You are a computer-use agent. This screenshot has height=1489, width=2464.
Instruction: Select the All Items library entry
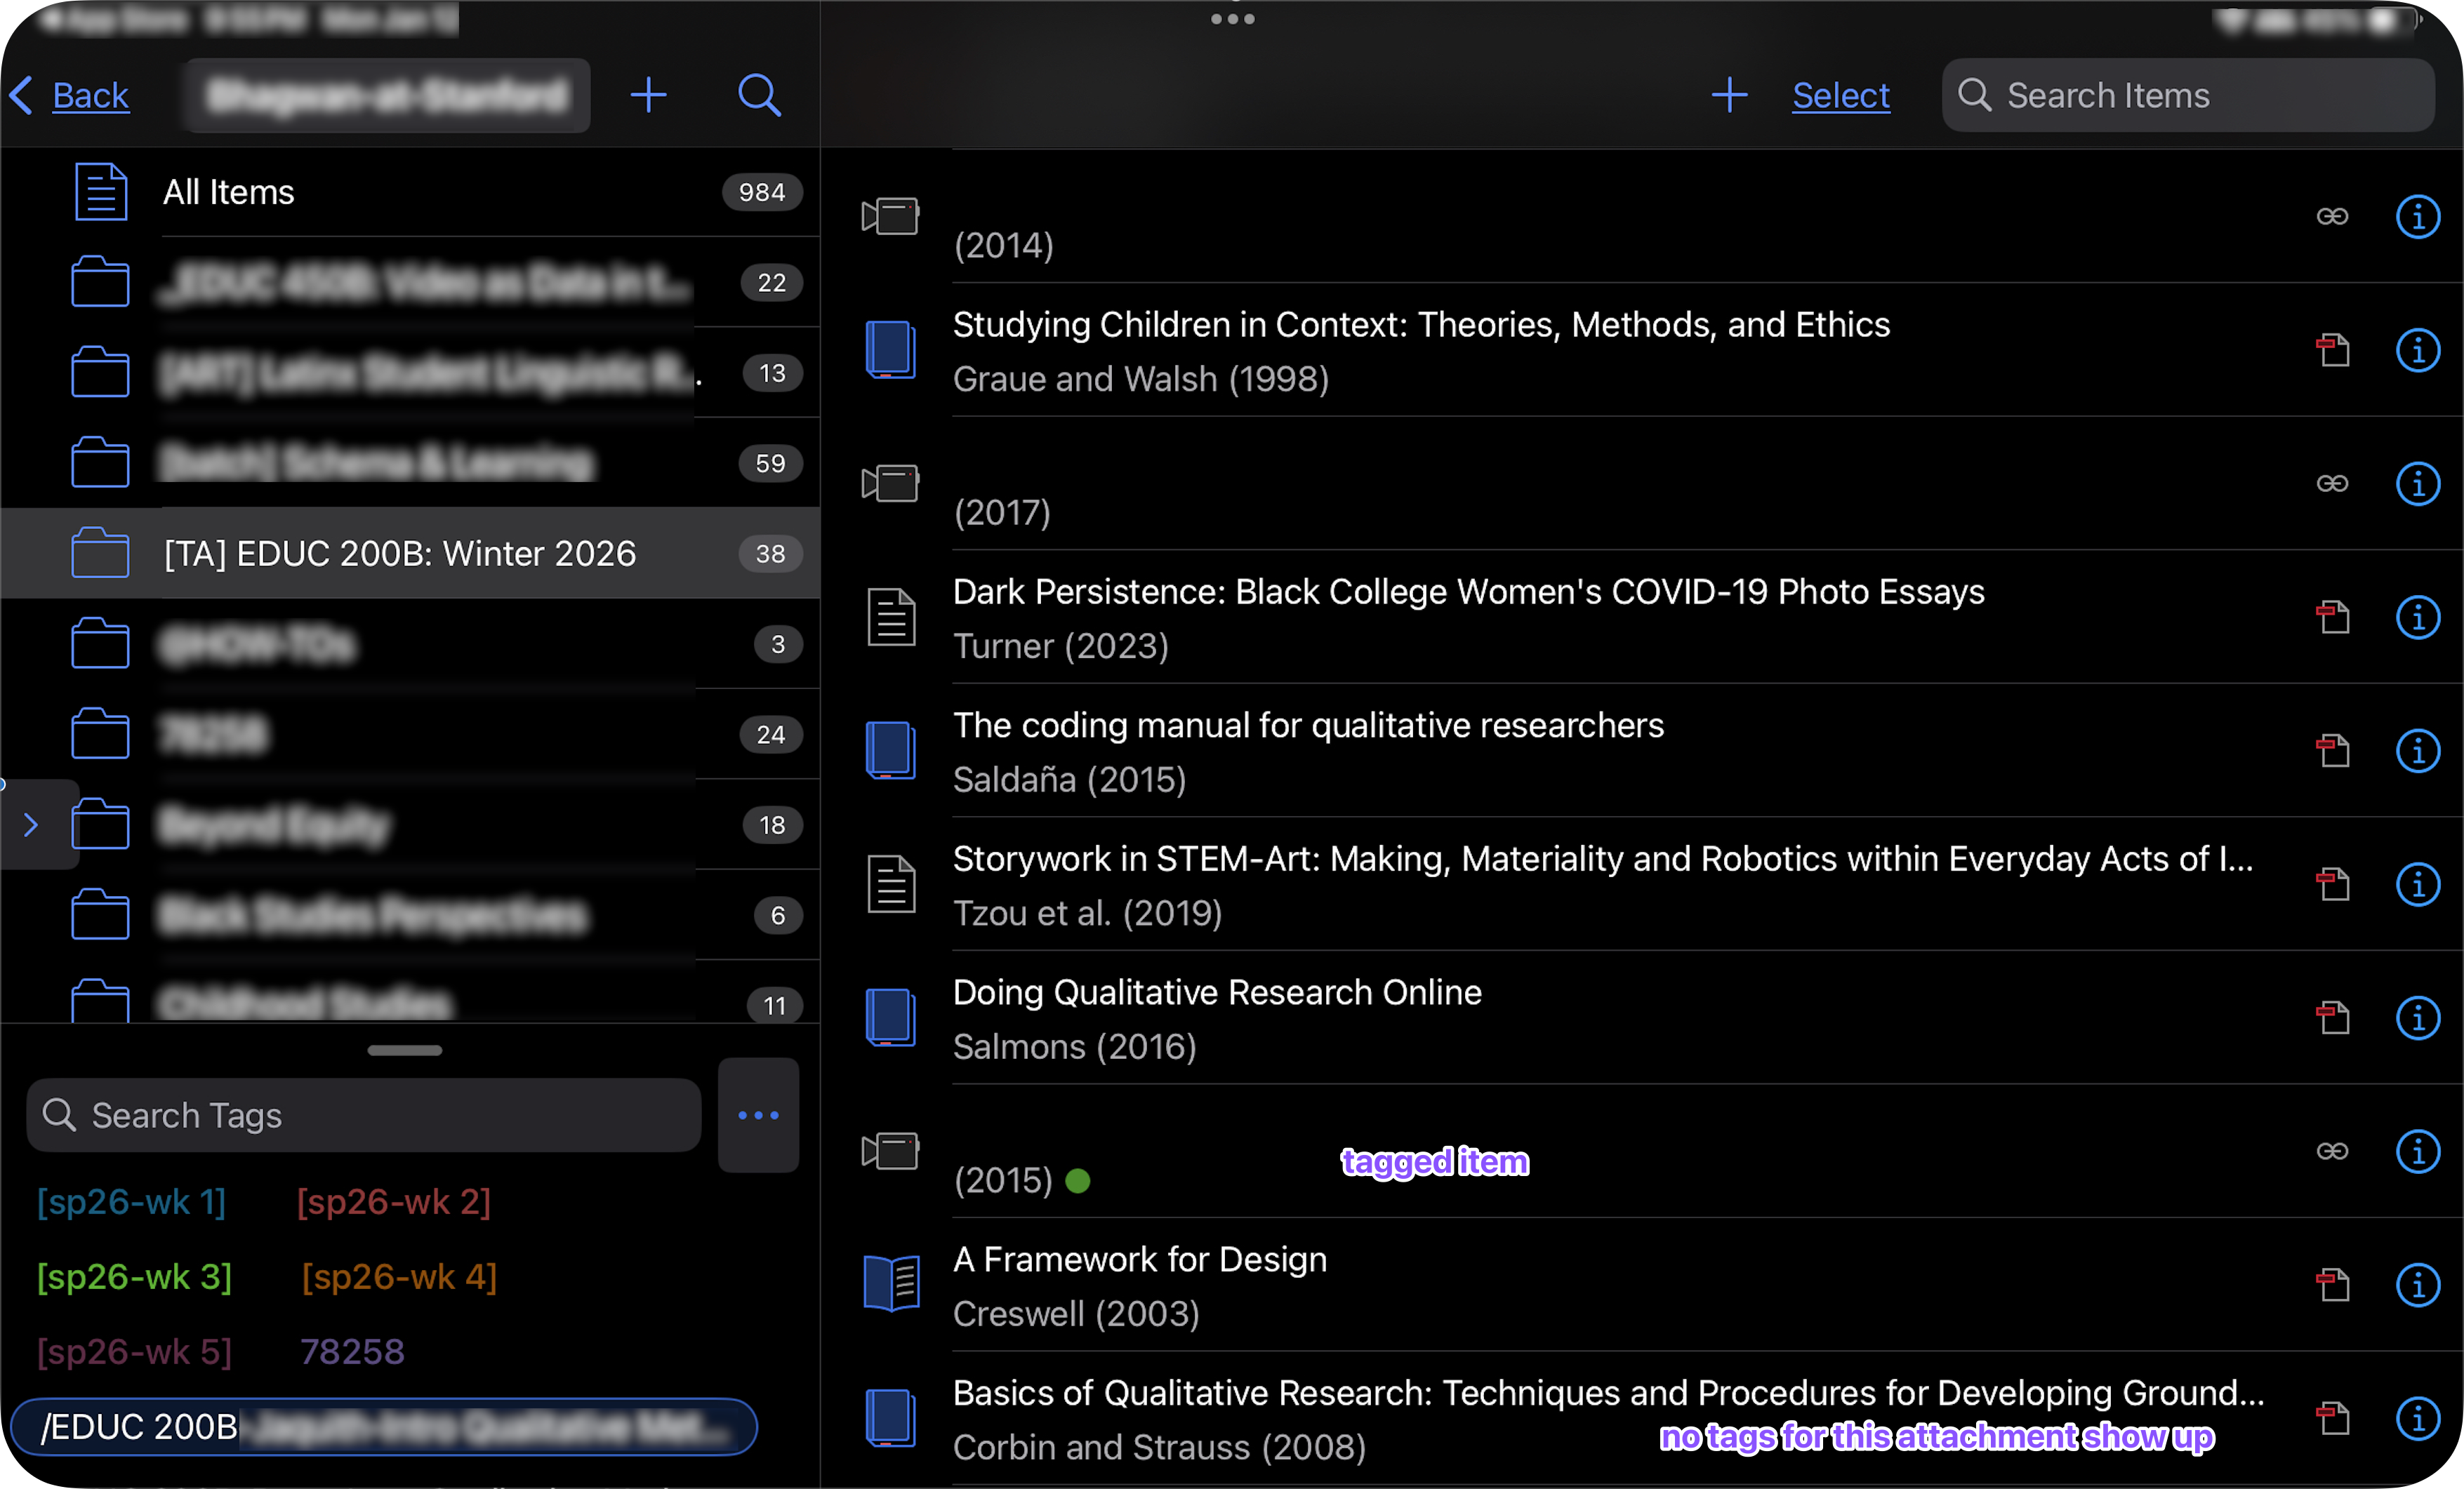click(229, 192)
